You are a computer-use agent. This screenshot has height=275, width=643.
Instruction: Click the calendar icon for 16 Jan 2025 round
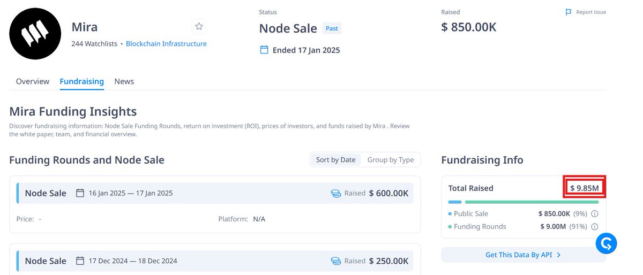click(x=80, y=193)
